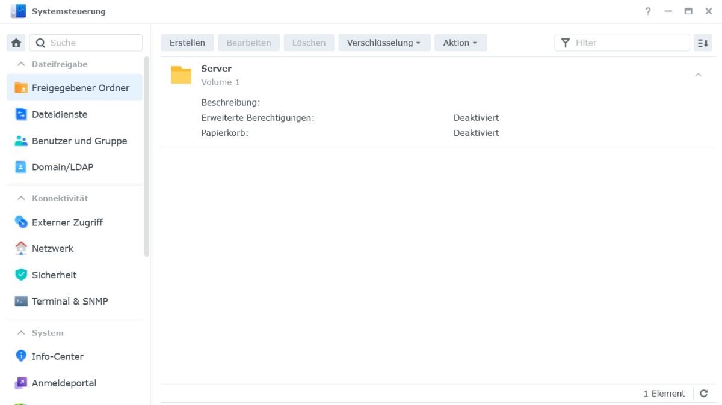722x405 pixels.
Task: Click the Externer Zugriff icon
Action: point(21,222)
